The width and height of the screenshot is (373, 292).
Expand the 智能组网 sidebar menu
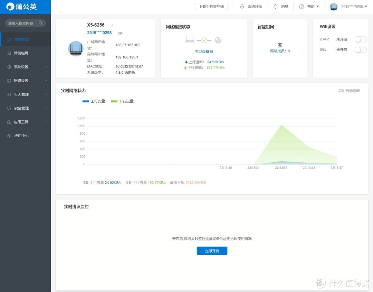(x=25, y=53)
